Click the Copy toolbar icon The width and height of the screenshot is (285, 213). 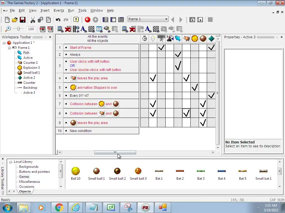pos(40,20)
